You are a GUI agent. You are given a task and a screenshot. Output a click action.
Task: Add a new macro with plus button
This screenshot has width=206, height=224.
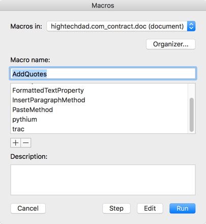click(x=16, y=143)
